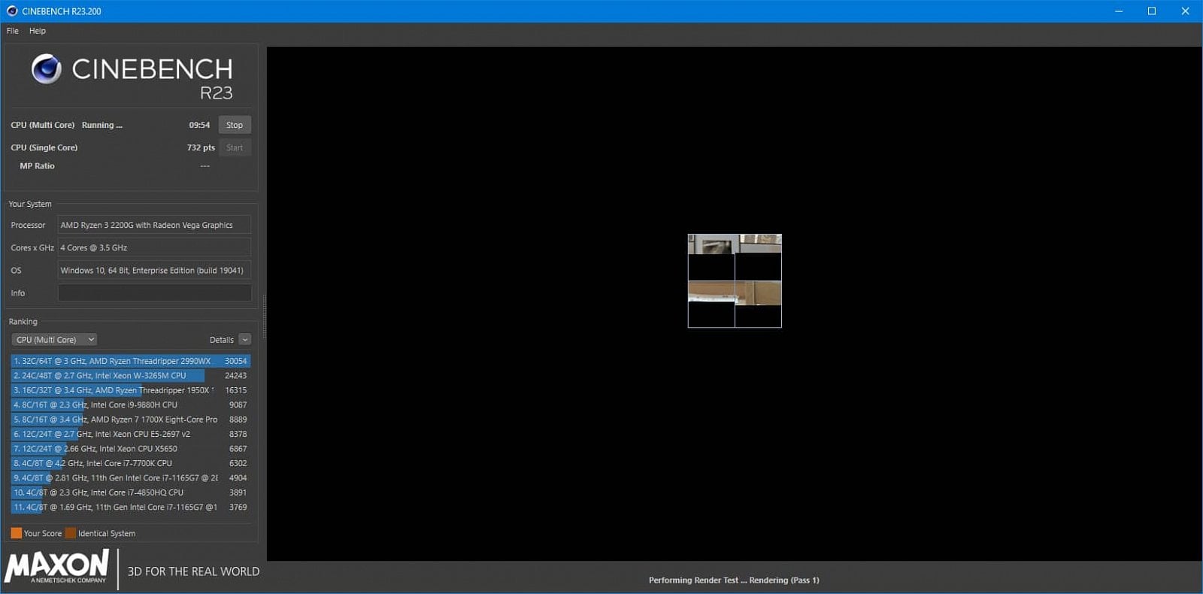Screen dimensions: 1203x594
Task: Click the orange Your Score swatch
Action: tap(16, 533)
